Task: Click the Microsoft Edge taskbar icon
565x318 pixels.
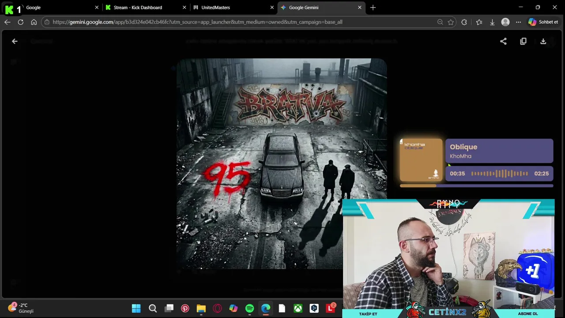Action: click(266, 308)
